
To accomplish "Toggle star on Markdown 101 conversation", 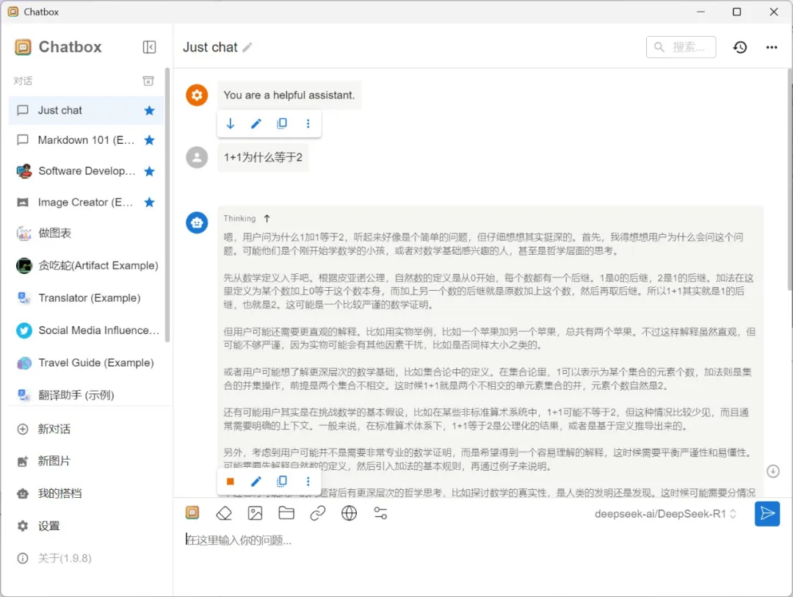I will pos(149,140).
